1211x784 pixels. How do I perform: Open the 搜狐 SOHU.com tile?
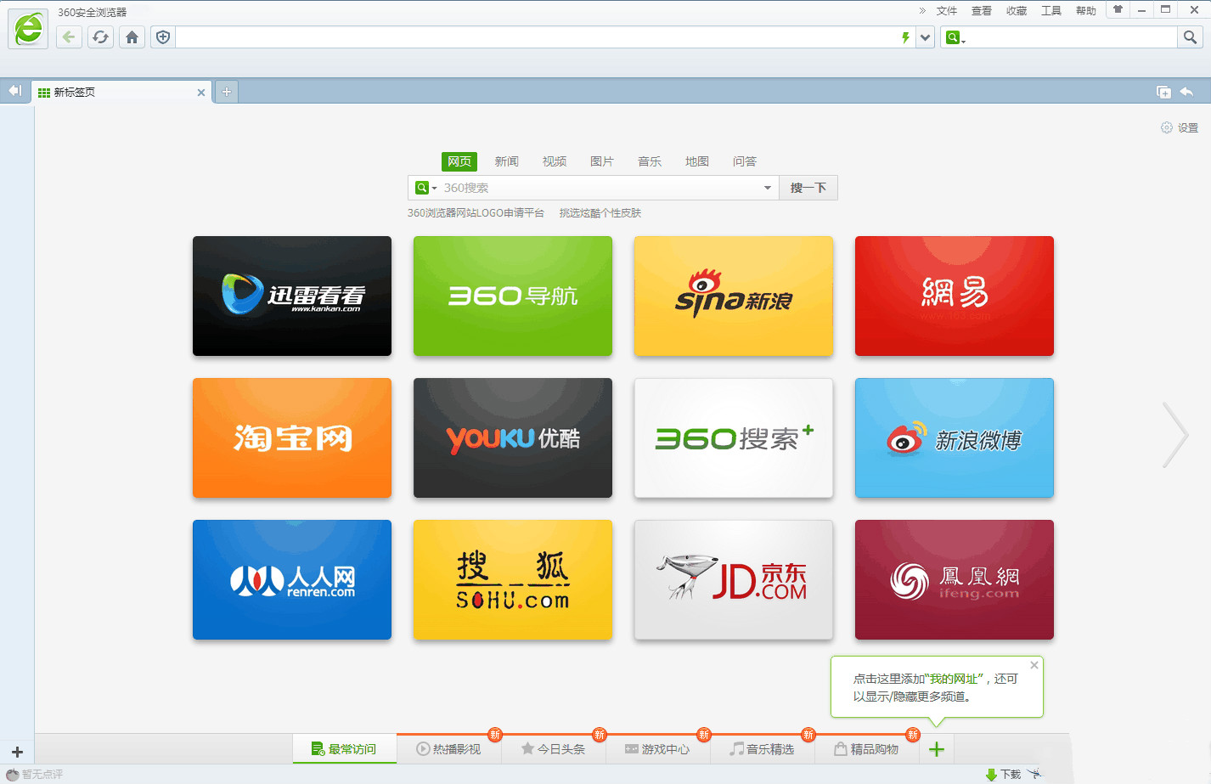click(x=513, y=579)
